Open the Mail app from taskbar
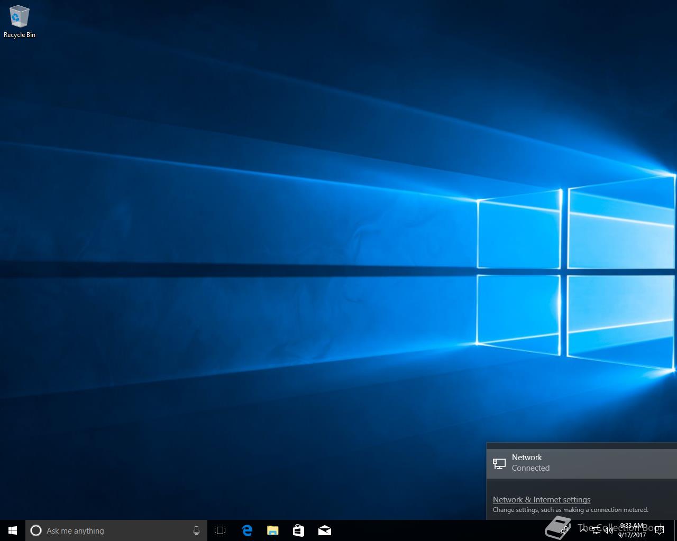677x541 pixels. pos(324,530)
